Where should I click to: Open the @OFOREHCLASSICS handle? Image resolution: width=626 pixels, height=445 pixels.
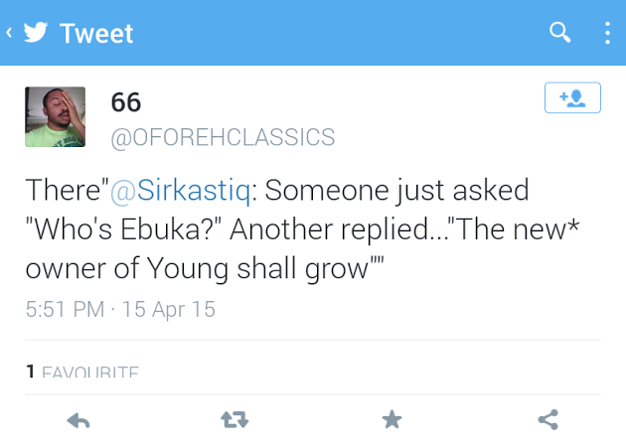pyautogui.click(x=222, y=137)
